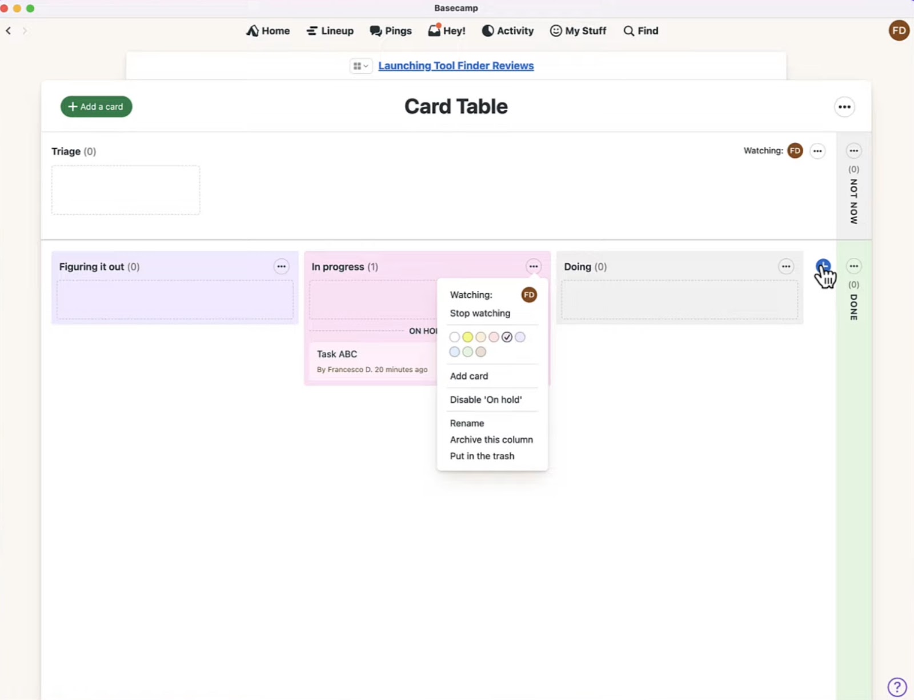Screen dimensions: 914x700
Task: Click 'By Francesco D. 20 minutes ago' text
Action: (372, 370)
